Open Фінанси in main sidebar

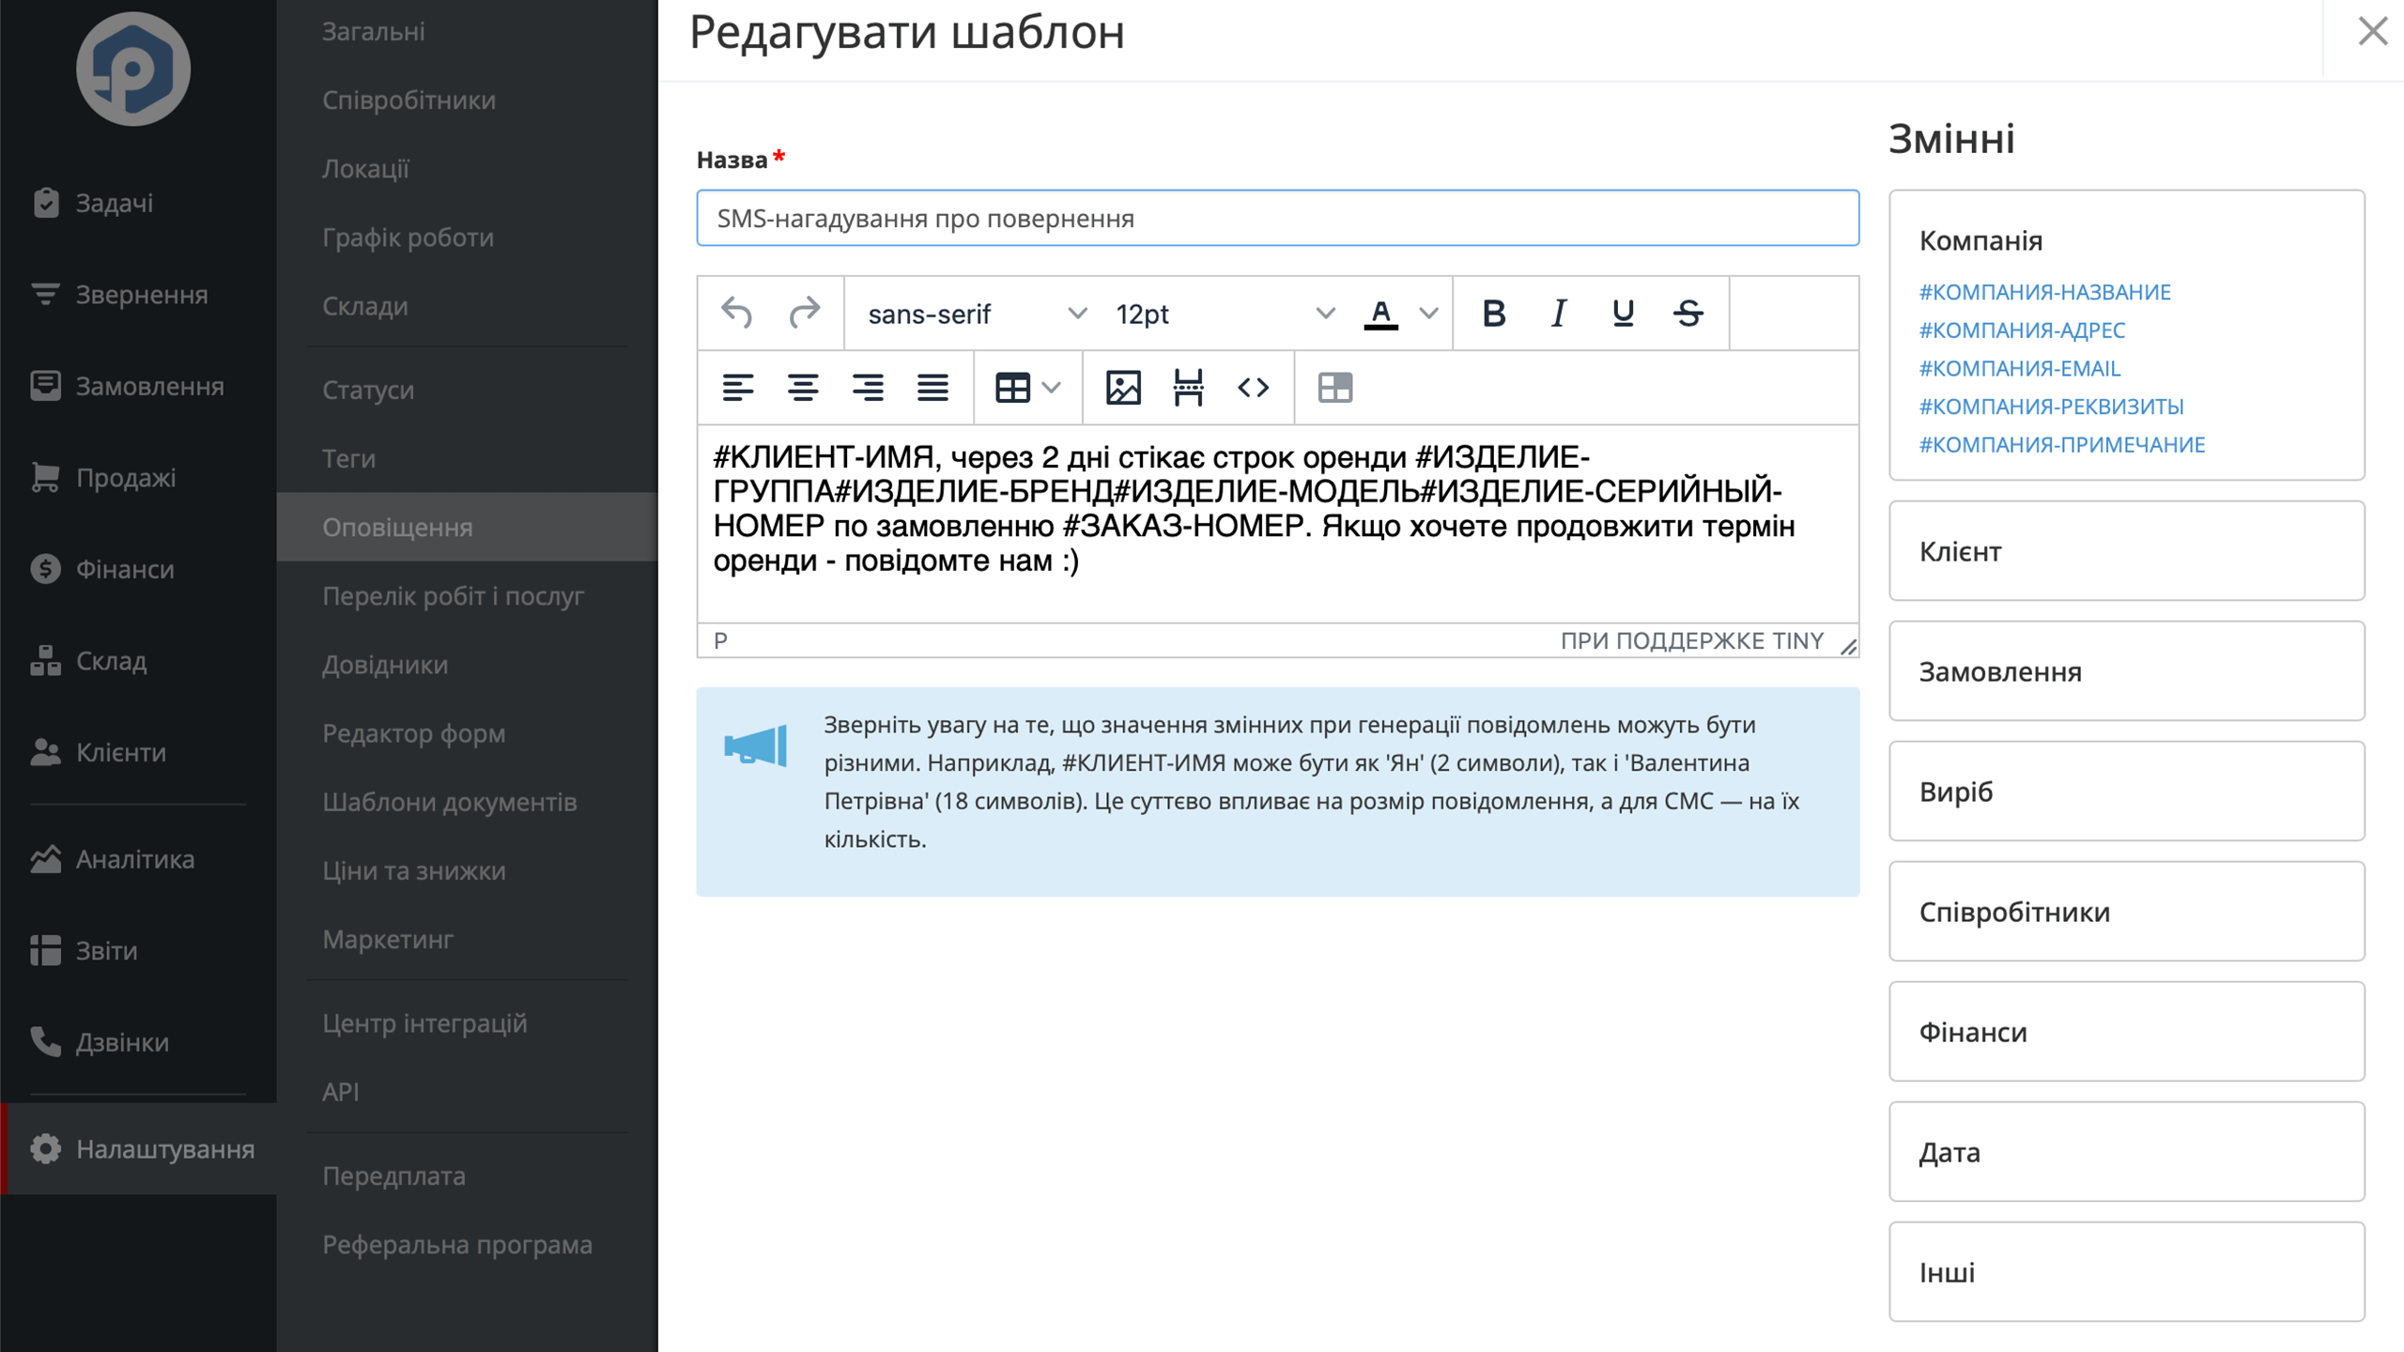[138, 569]
